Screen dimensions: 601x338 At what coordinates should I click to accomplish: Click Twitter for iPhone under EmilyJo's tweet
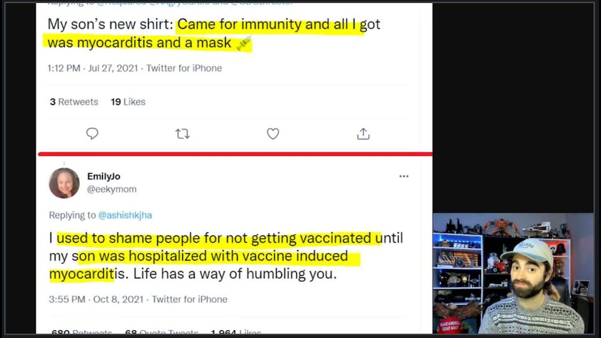(x=189, y=299)
